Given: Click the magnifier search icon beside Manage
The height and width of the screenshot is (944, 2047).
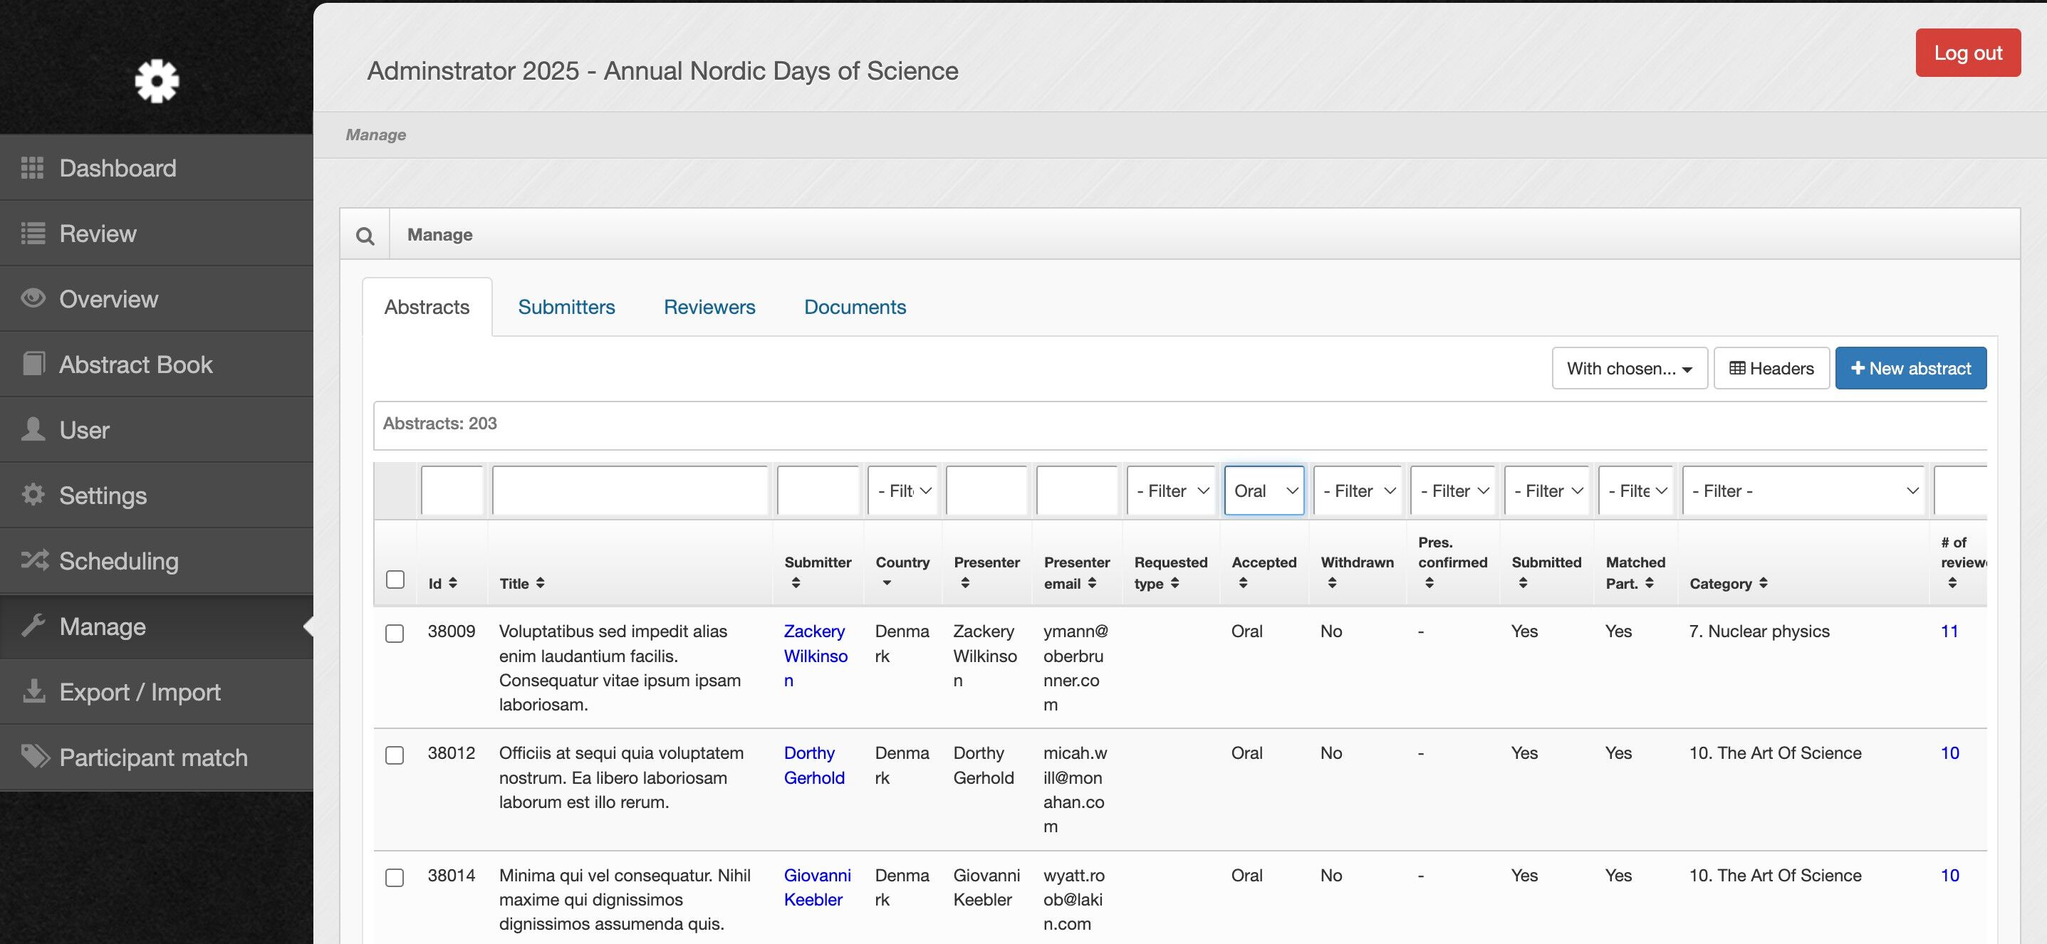Looking at the screenshot, I should (x=365, y=236).
